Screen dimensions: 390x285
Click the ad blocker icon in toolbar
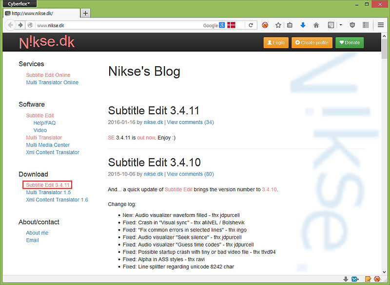click(265, 25)
